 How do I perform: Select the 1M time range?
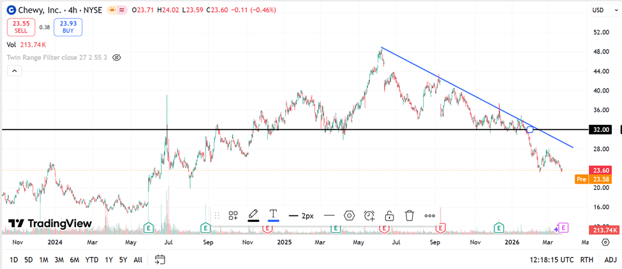click(x=43, y=260)
